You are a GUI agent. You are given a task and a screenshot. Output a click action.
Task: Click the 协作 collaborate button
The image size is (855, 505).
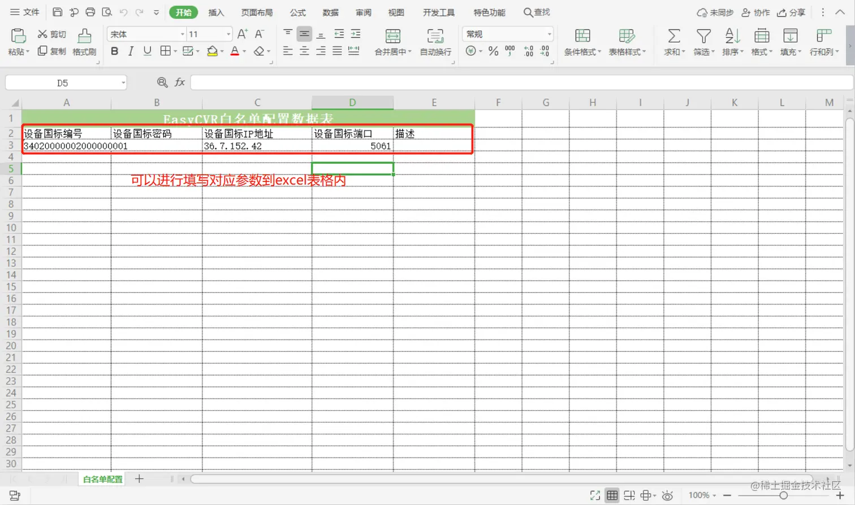click(x=755, y=12)
